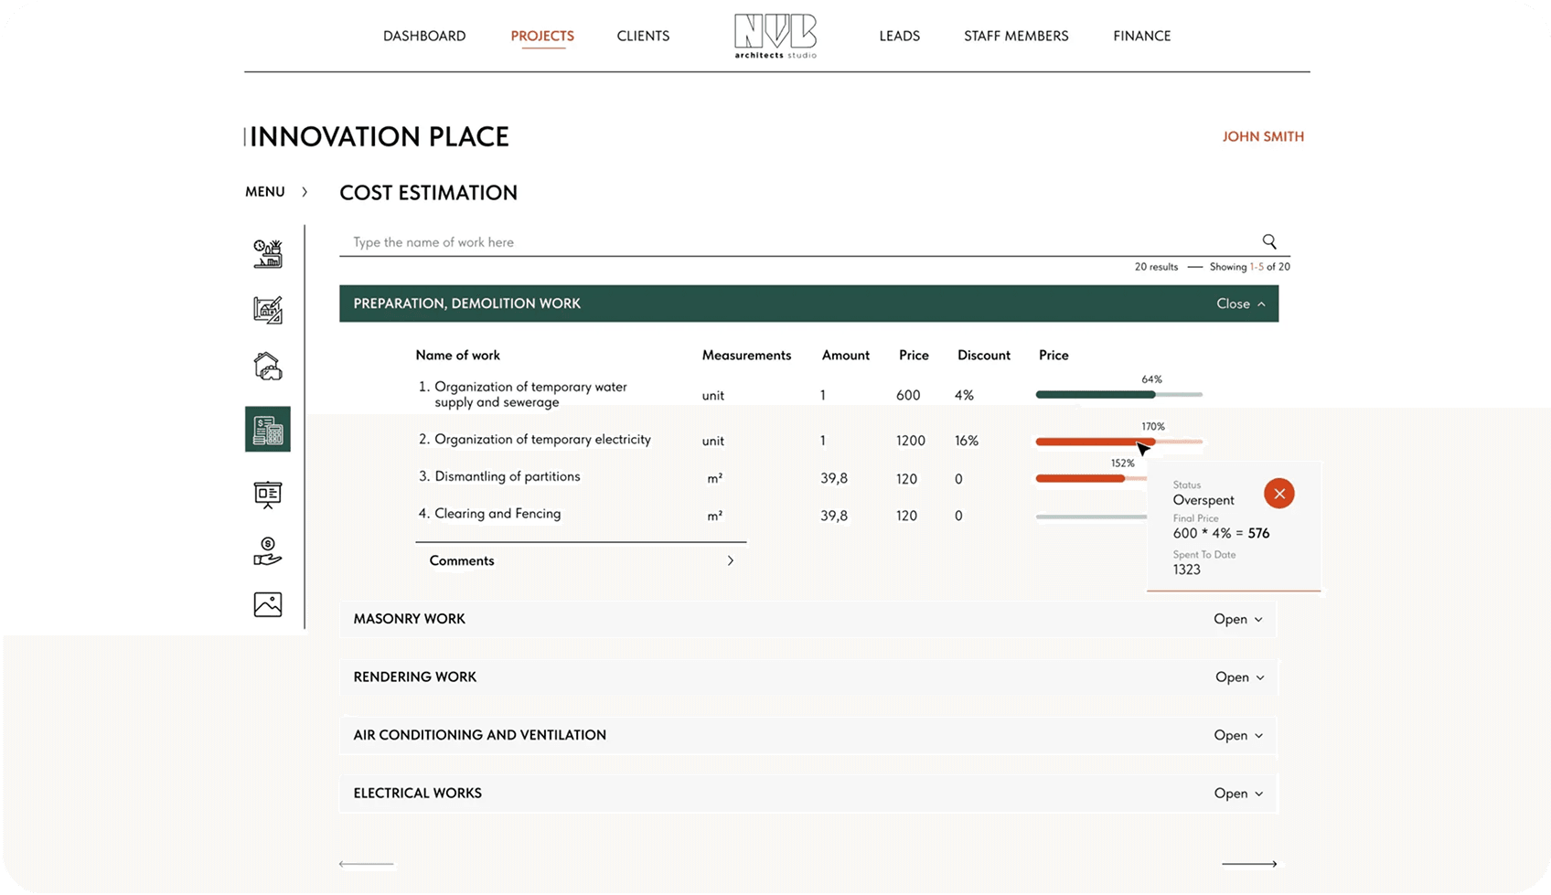
Task: Click the search magnifier icon
Action: click(x=1268, y=241)
